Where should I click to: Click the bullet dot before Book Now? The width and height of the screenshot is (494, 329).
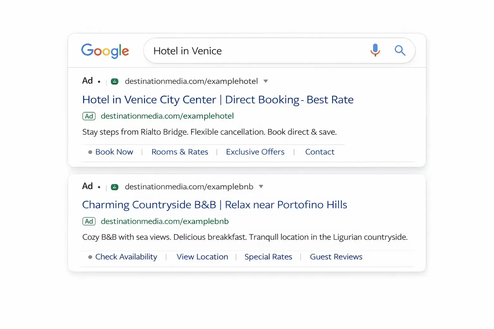90,152
